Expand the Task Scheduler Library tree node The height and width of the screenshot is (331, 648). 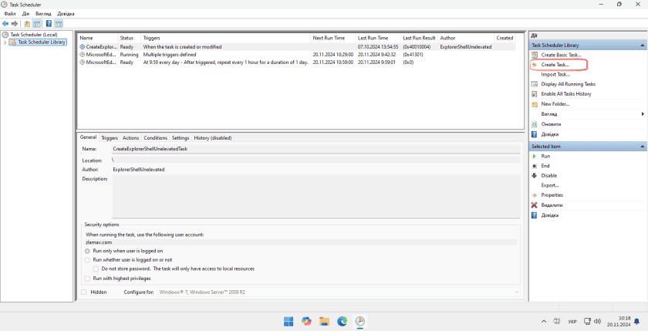tap(5, 42)
